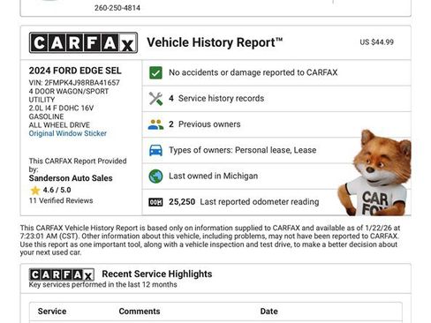This screenshot has width=431, height=323.
Task: Click the yellow star rating icon
Action: point(35,191)
